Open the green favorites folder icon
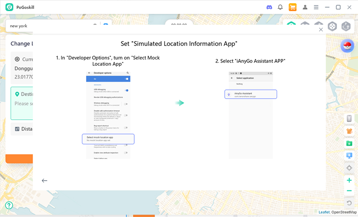 [x=349, y=143]
